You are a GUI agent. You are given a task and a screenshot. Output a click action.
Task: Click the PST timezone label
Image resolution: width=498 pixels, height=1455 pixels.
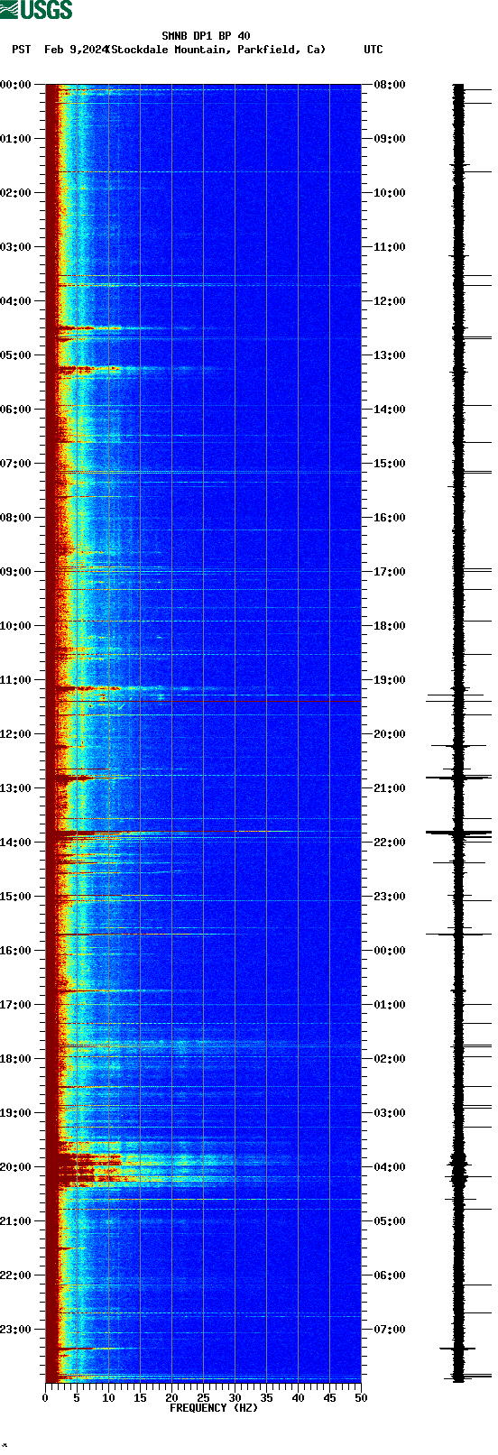21,50
